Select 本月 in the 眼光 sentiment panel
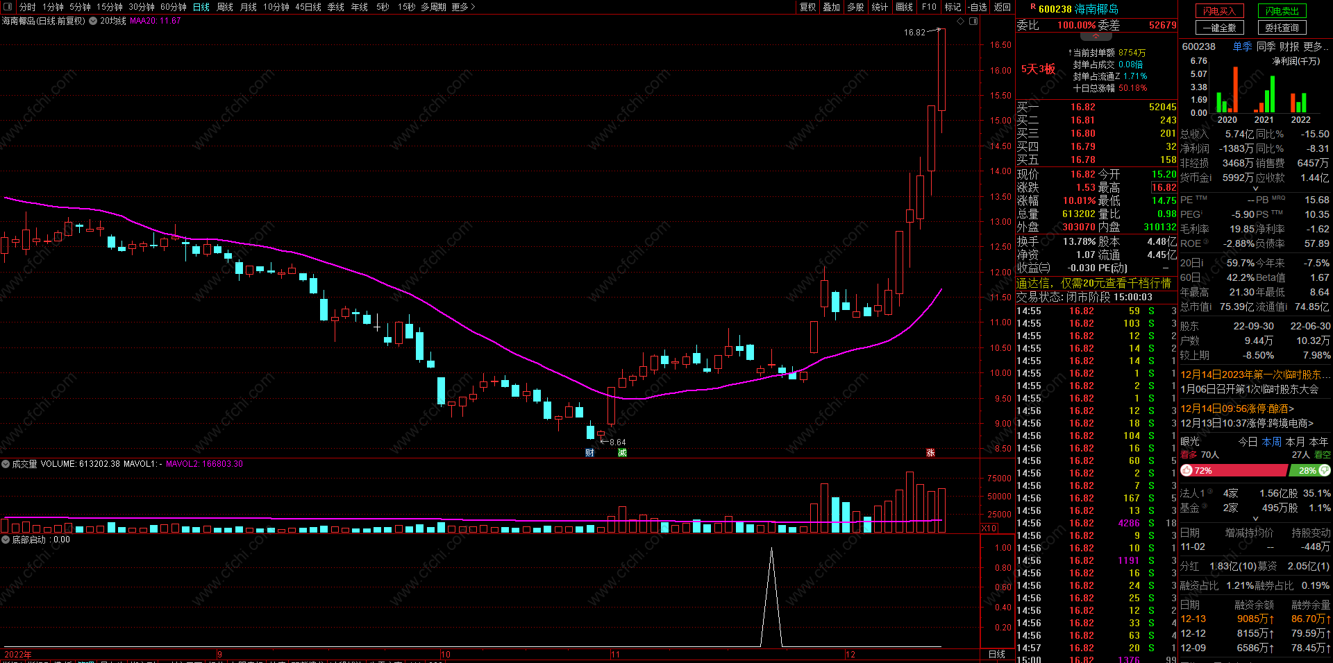This screenshot has width=1333, height=663. click(1296, 442)
